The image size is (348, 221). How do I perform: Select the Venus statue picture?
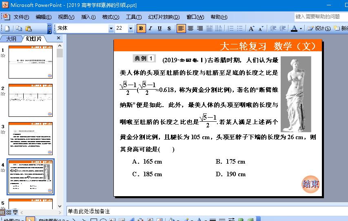[296, 94]
